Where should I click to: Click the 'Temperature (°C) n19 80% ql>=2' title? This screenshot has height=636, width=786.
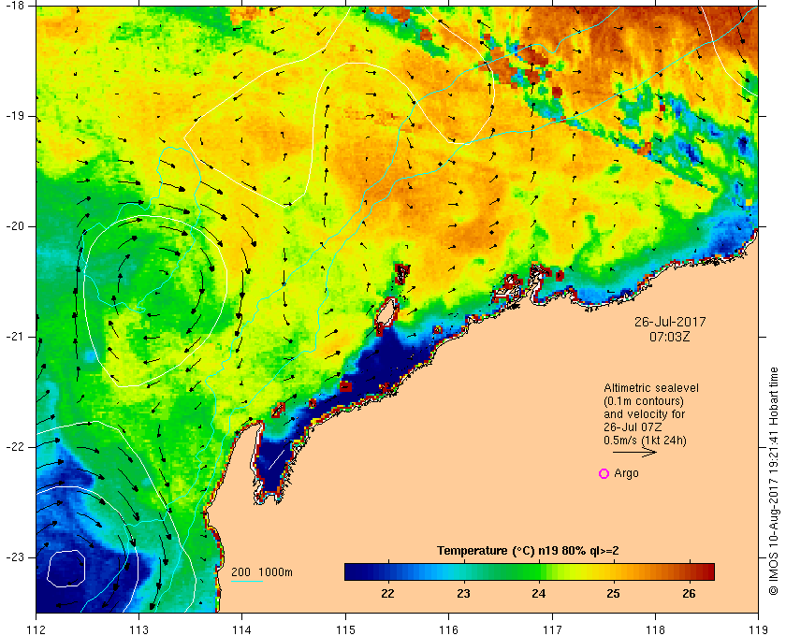pos(528,551)
